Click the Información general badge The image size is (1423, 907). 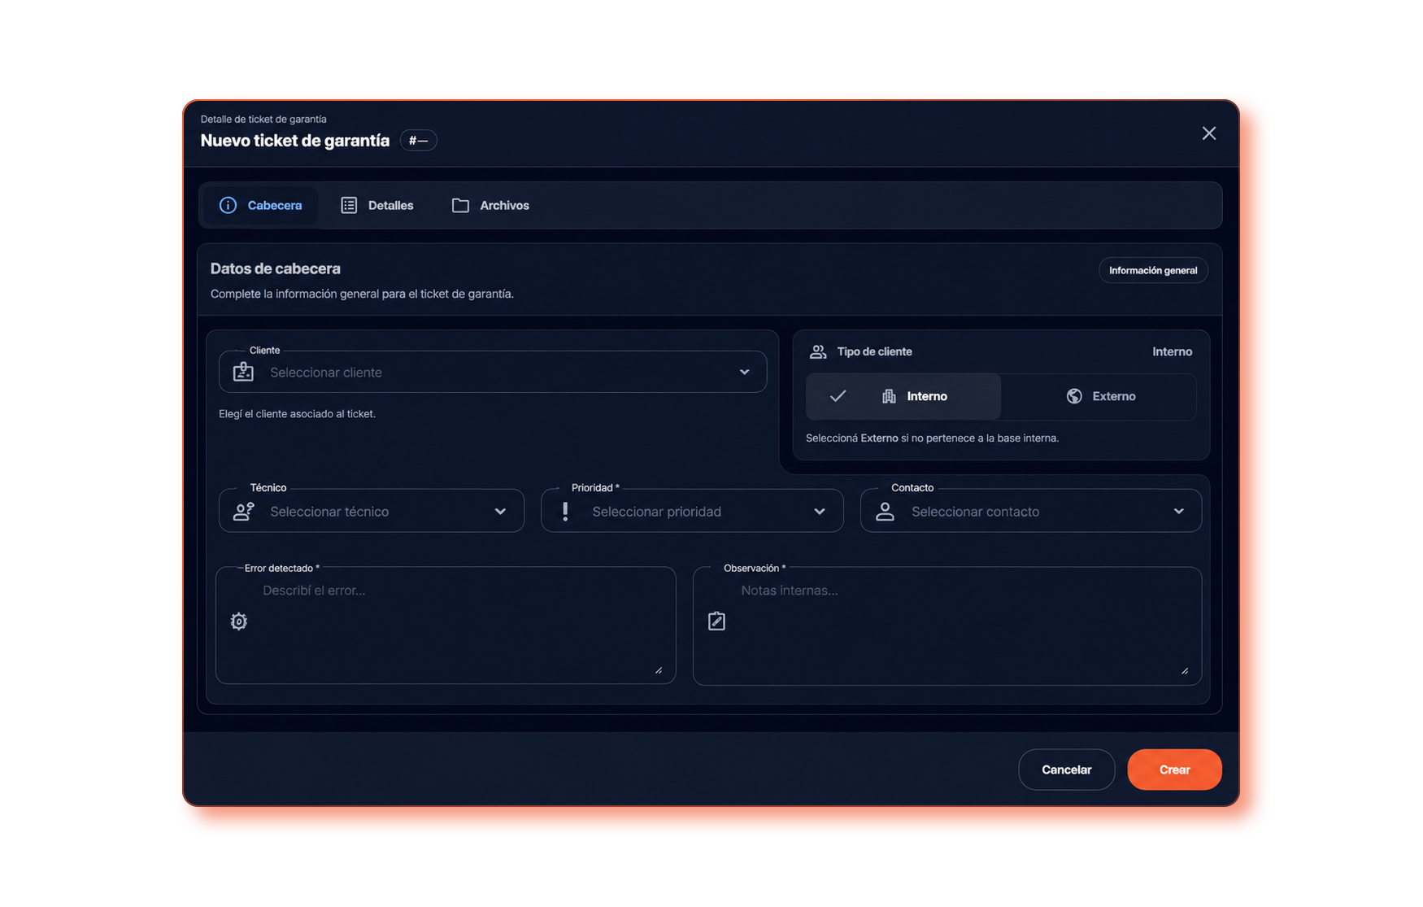point(1153,270)
